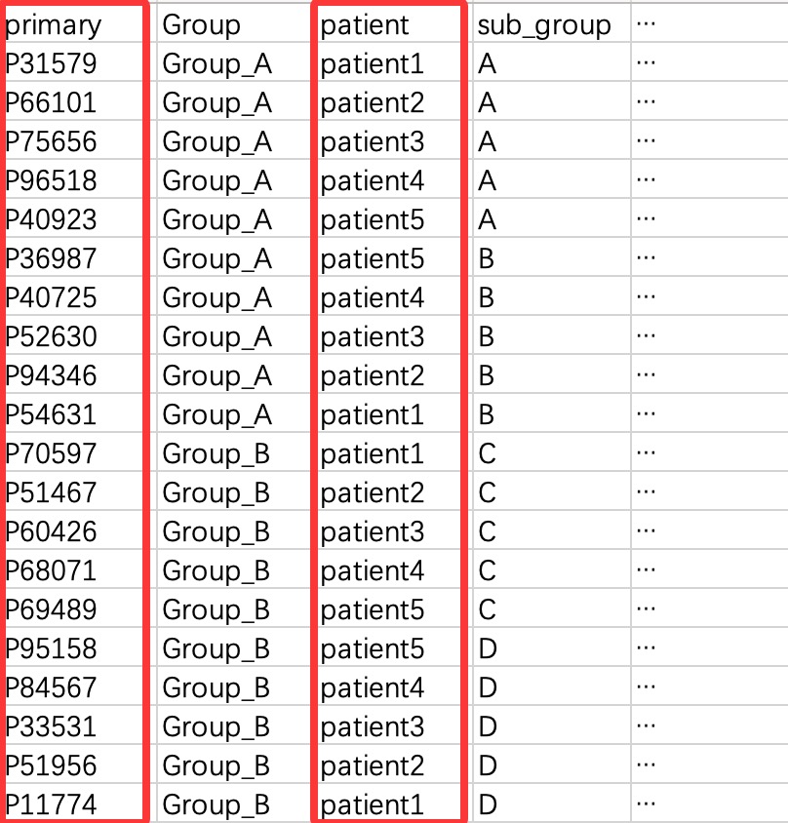This screenshot has height=823, width=788.
Task: Select the sub_group B cell in P40725 row
Action: click(x=487, y=298)
